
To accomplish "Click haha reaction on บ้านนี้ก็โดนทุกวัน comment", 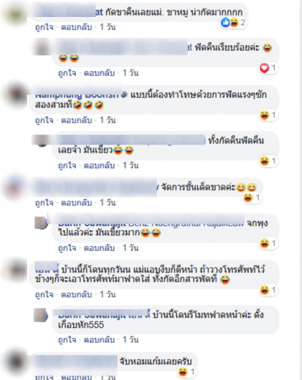I will 268,290.
